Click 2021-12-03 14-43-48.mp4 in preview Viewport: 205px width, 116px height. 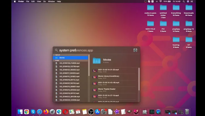point(114,84)
